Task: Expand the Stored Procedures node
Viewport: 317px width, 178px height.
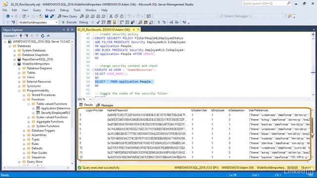Action: (24, 95)
